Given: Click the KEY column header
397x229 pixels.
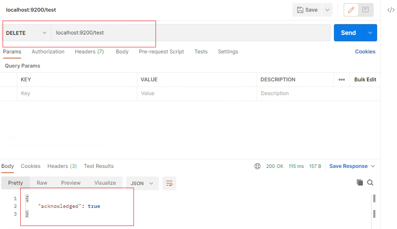Looking at the screenshot, I should pos(26,80).
